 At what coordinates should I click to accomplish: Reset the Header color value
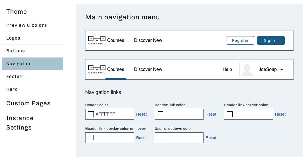[141, 114]
